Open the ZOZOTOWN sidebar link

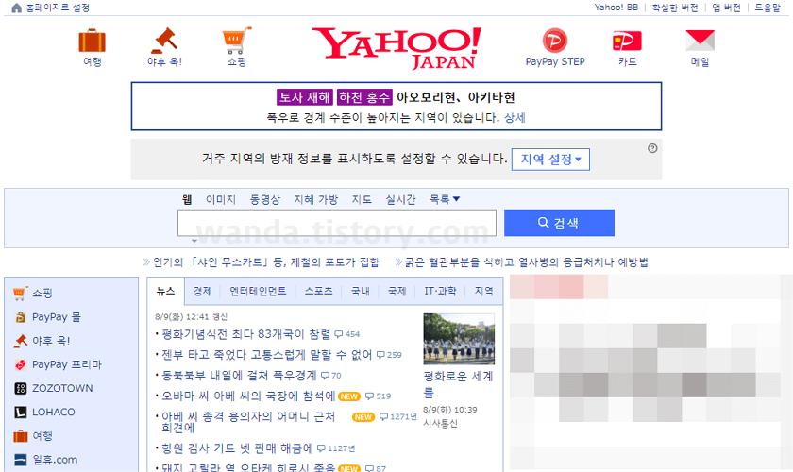62,388
